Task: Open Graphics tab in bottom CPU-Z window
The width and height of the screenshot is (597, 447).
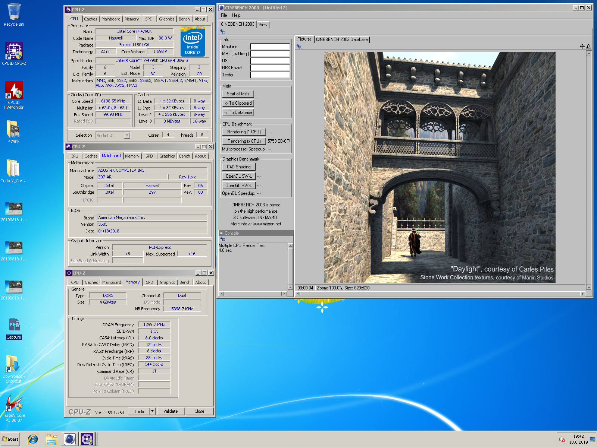Action: pyautogui.click(x=168, y=282)
